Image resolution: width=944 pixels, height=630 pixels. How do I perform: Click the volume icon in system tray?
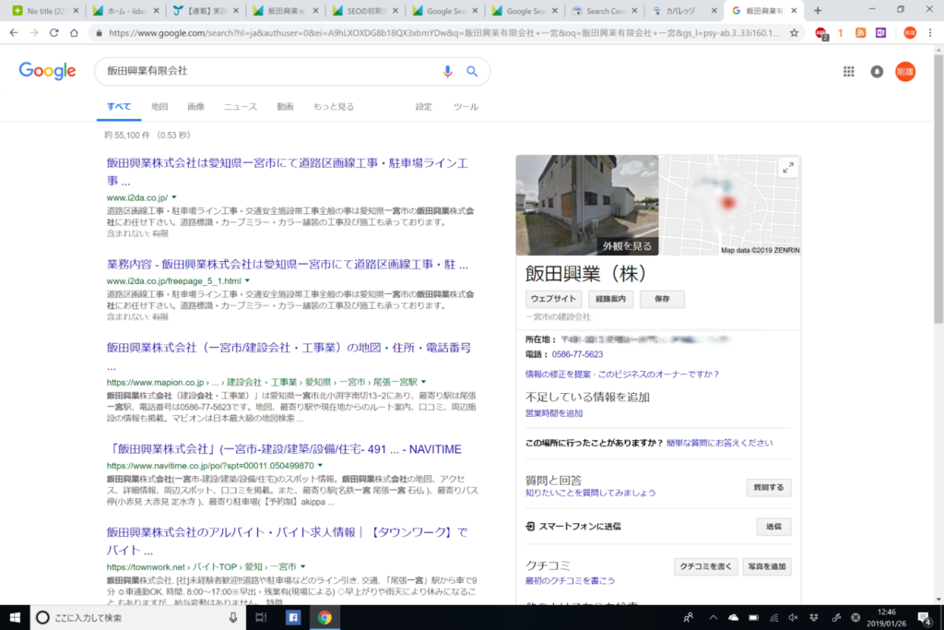point(794,617)
